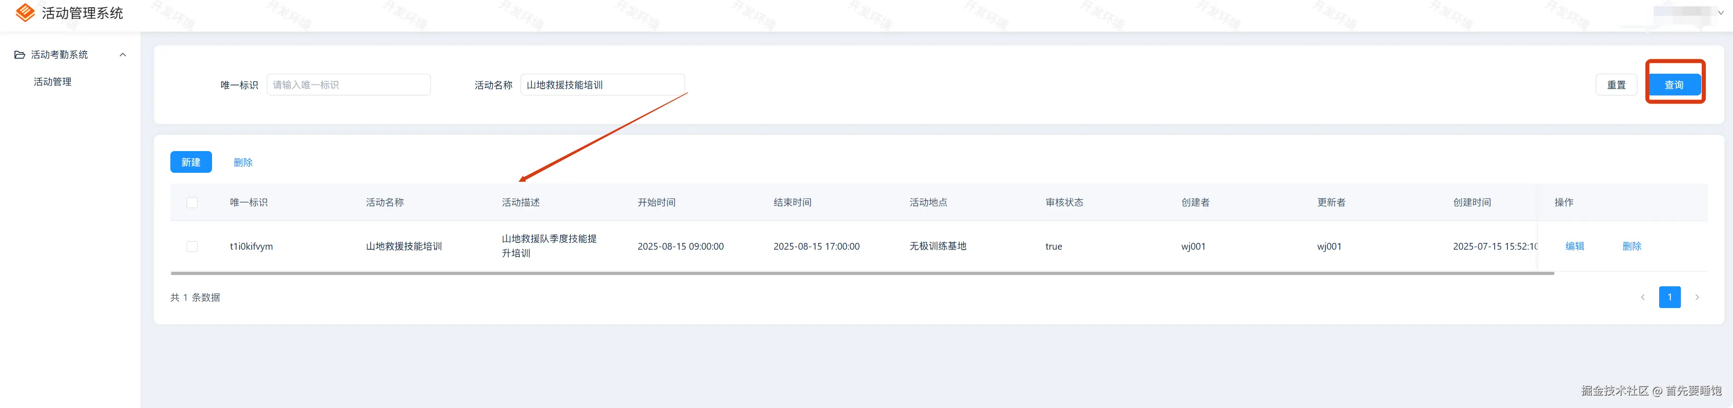Screen dimensions: 1733x408
Task: Toggle the select-all checkbox in table header
Action: point(192,202)
